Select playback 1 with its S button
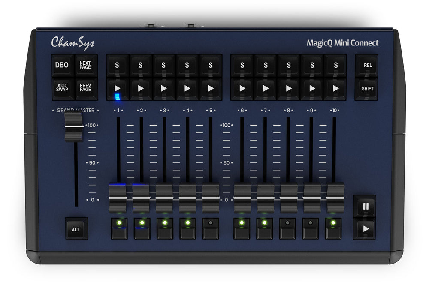The height and width of the screenshot is (285, 429). point(118,65)
